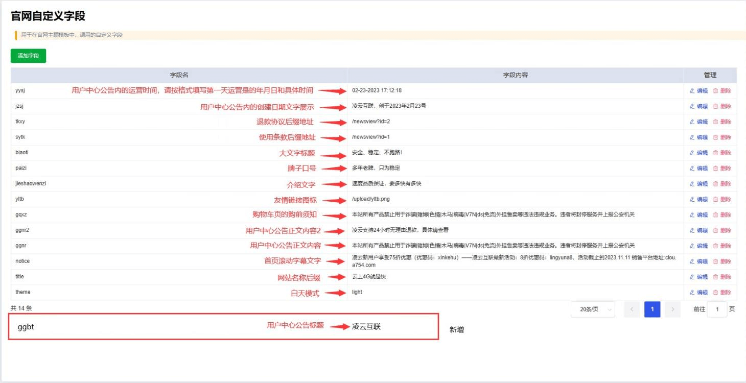This screenshot has width=746, height=383.
Task: Focus the 前往 page number input
Action: tap(717, 309)
